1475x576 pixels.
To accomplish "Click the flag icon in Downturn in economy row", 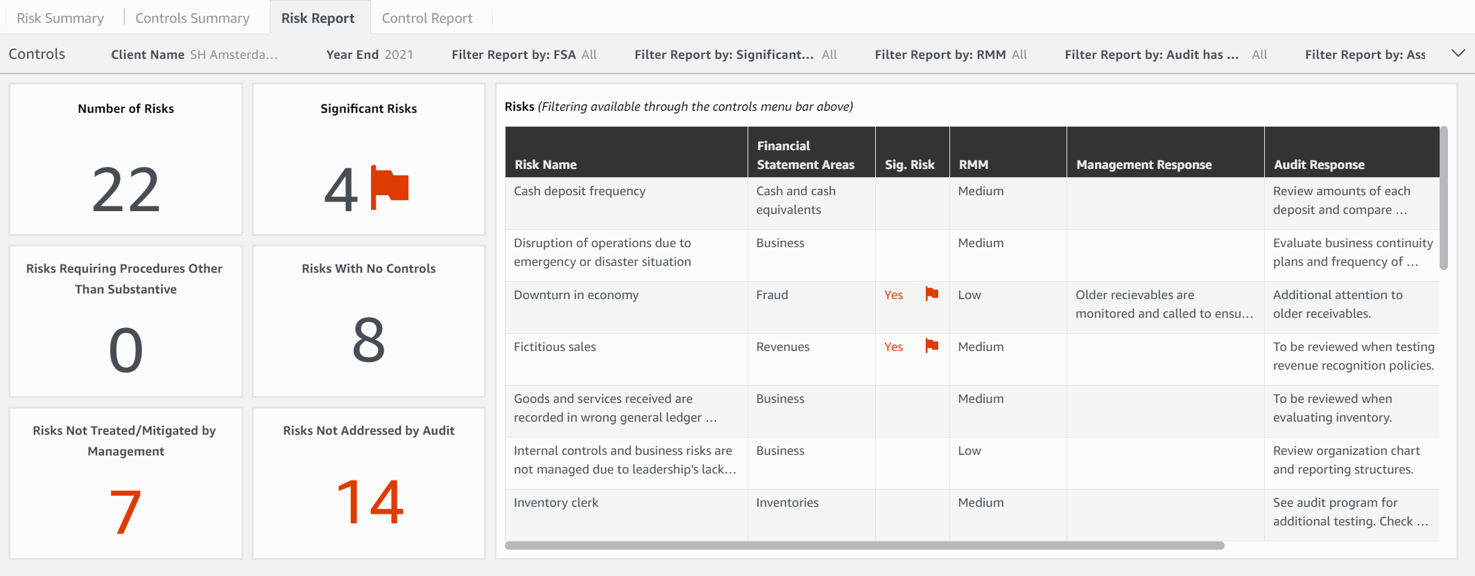I will [931, 294].
